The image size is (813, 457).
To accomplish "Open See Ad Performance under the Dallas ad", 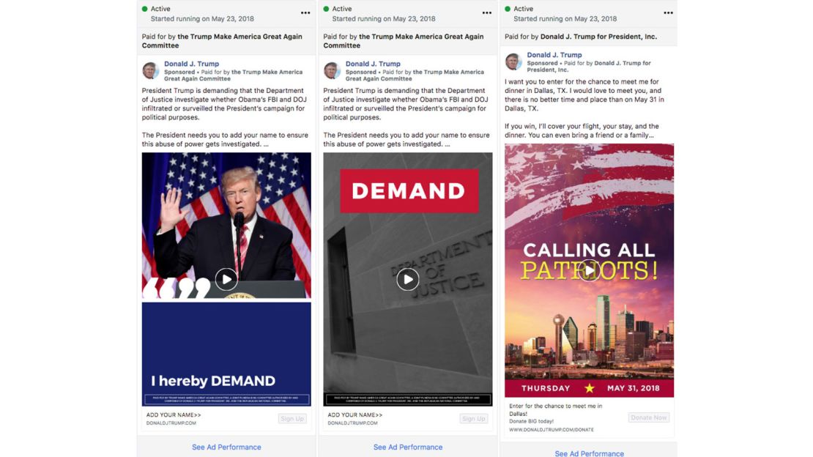I will click(590, 453).
